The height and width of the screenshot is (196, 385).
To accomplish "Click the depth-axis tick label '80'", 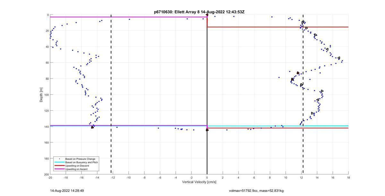I will (x=47, y=79).
